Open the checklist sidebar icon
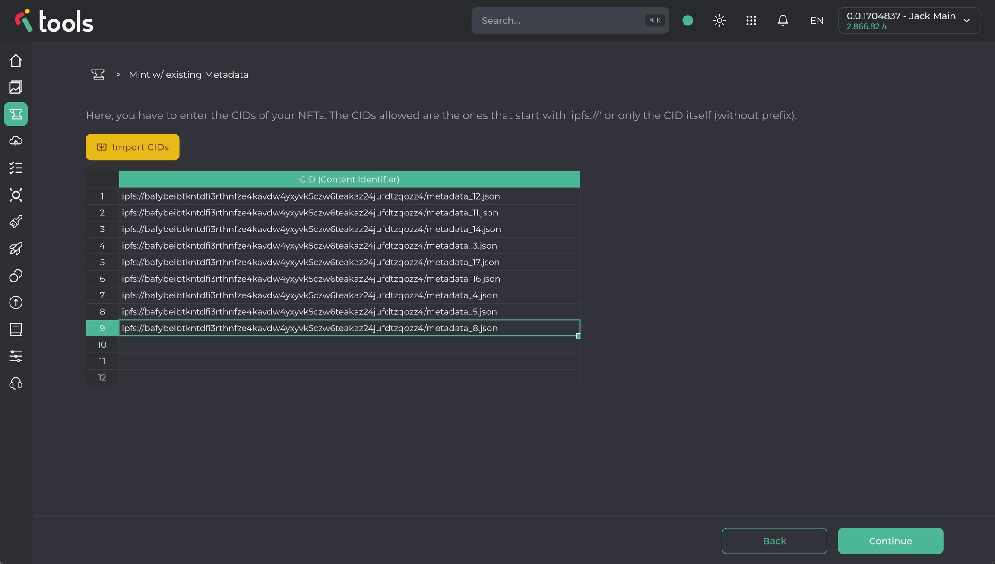This screenshot has height=564, width=995. click(x=16, y=168)
